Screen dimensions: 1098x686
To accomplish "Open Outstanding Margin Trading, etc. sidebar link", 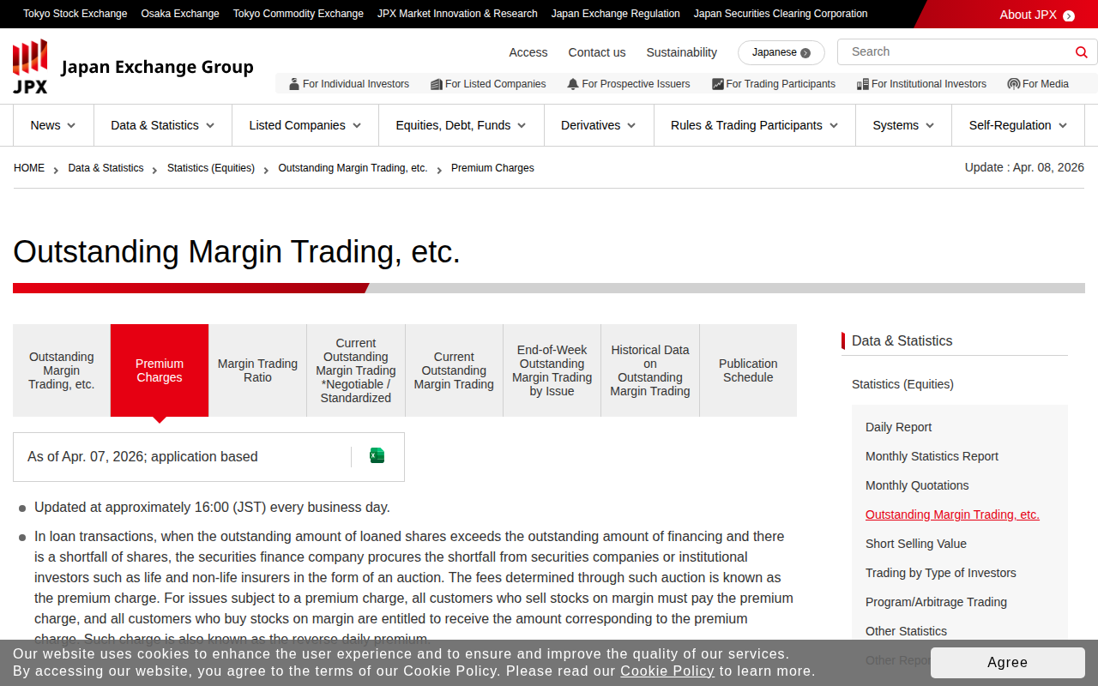I will (x=952, y=514).
